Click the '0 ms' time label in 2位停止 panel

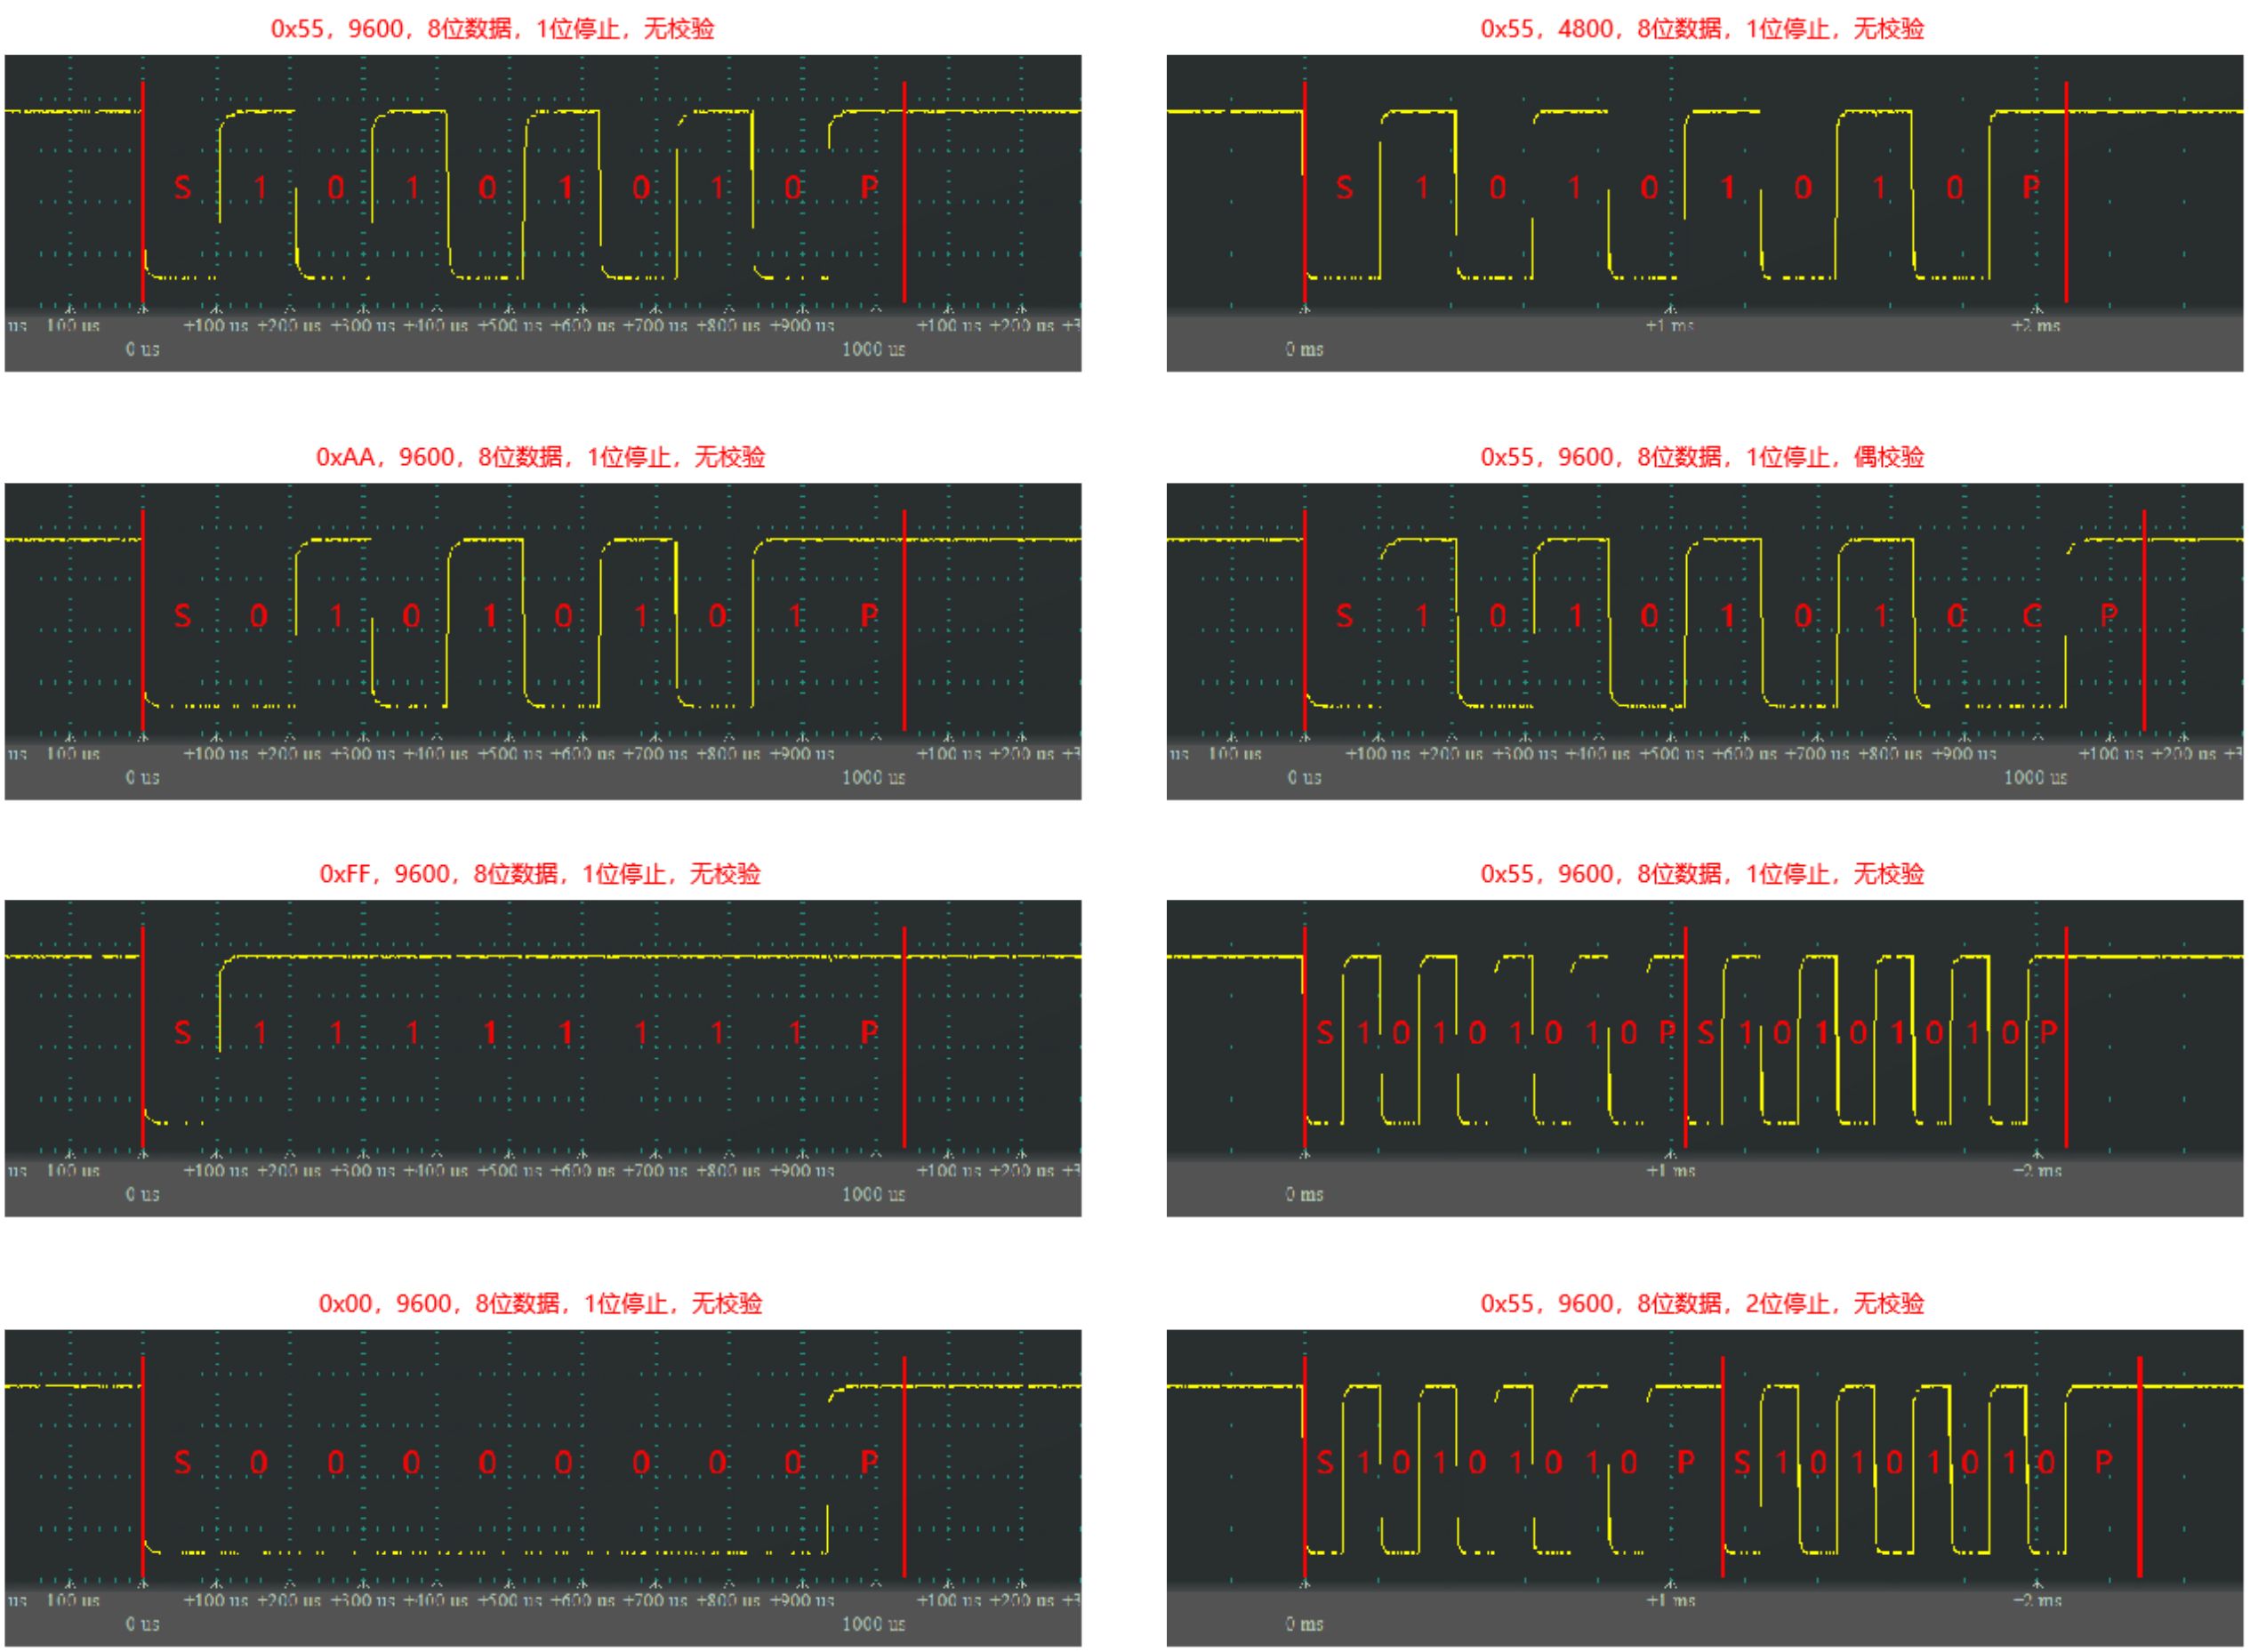(1304, 1624)
